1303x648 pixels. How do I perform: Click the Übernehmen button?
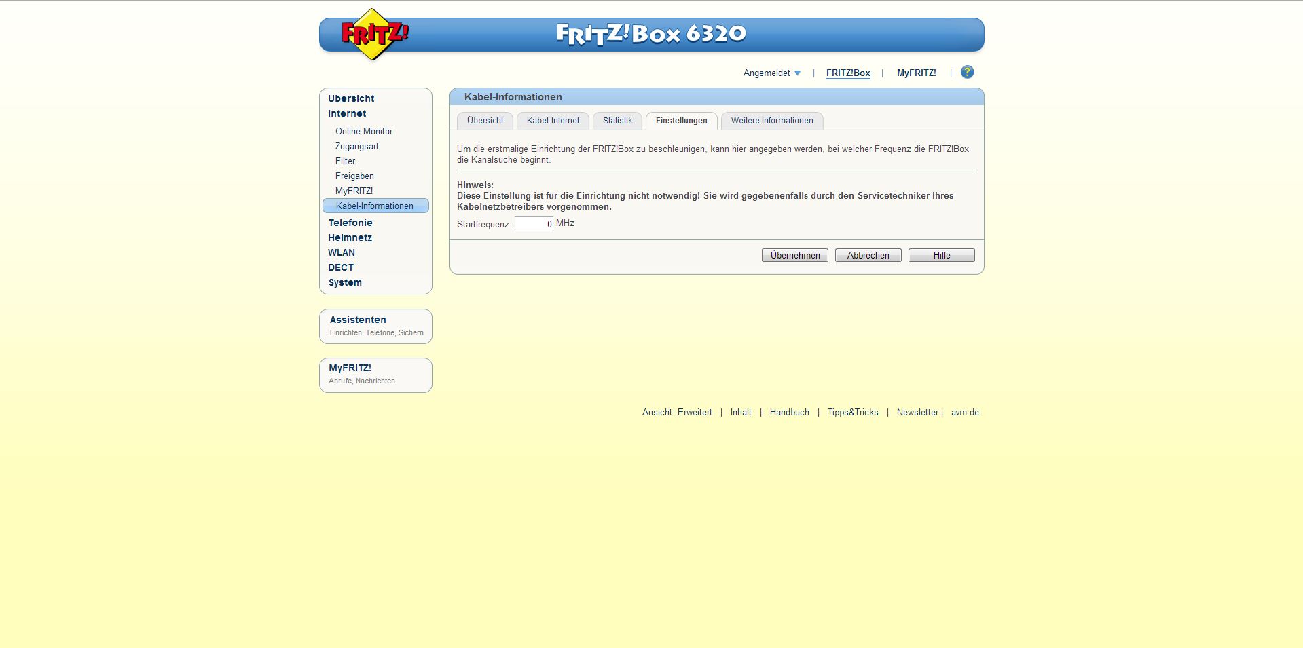[795, 255]
